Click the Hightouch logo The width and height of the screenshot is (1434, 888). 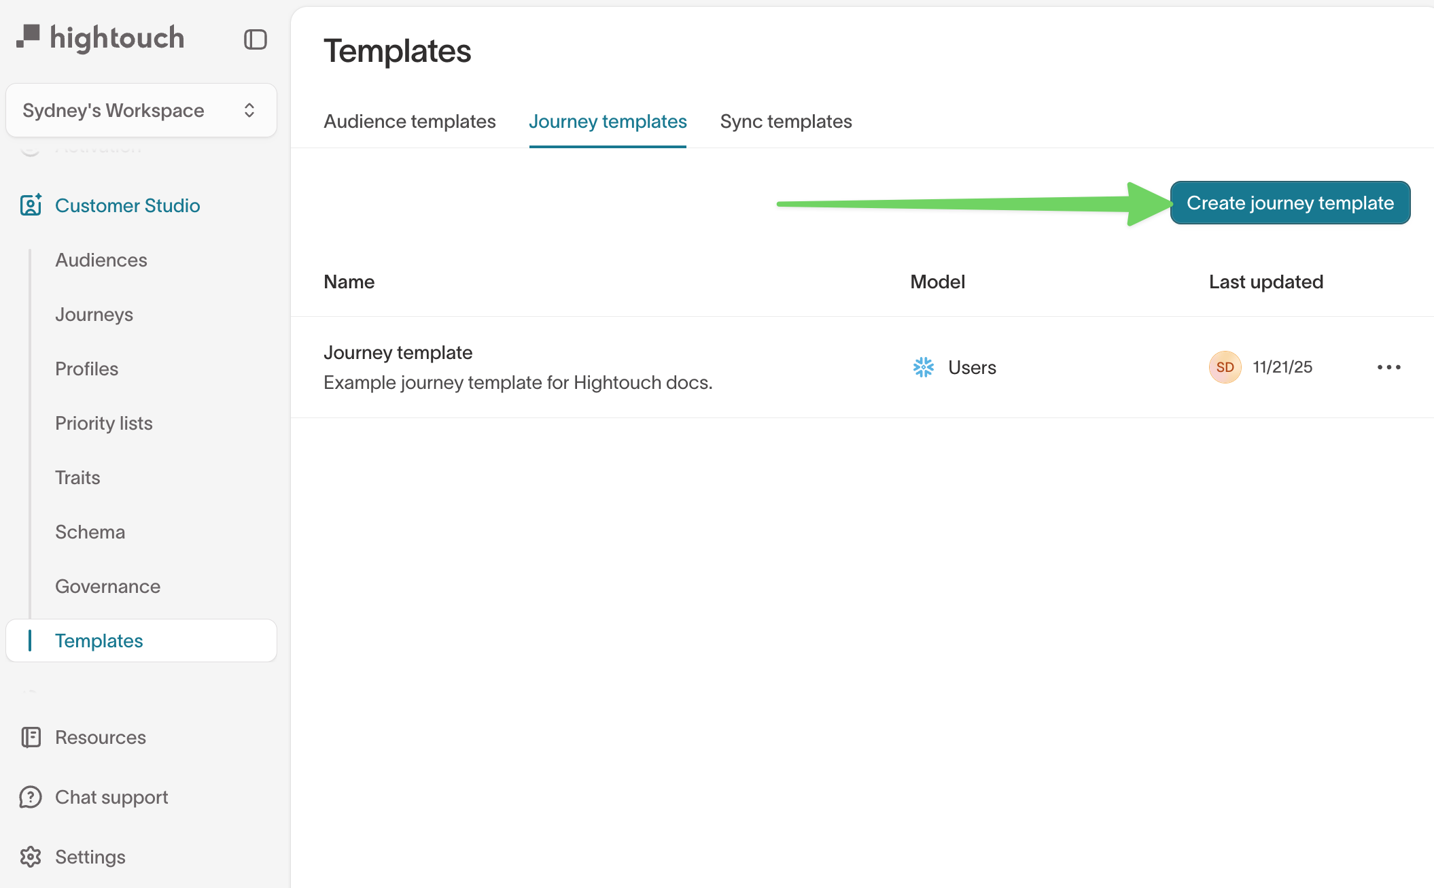coord(101,38)
